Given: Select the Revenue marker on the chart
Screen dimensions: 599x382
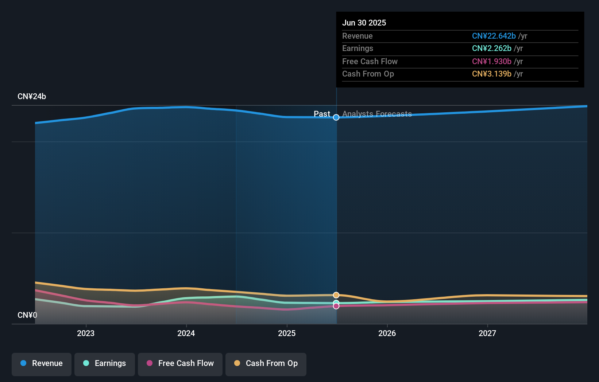Looking at the screenshot, I should [336, 117].
